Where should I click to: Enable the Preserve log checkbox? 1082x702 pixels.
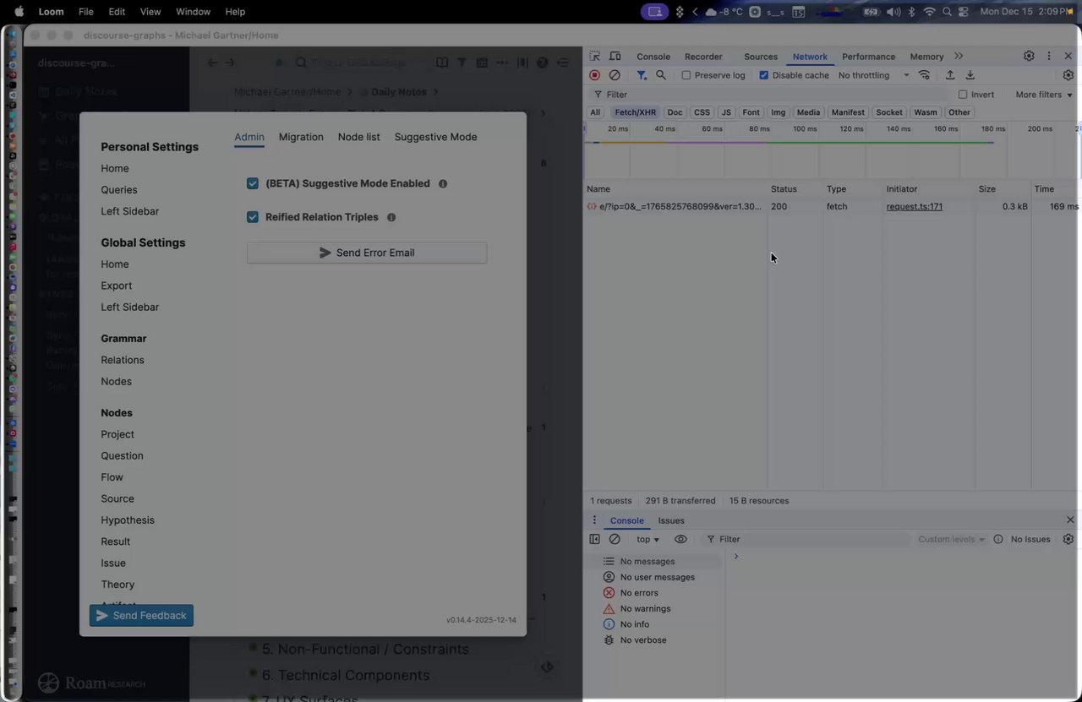[686, 75]
